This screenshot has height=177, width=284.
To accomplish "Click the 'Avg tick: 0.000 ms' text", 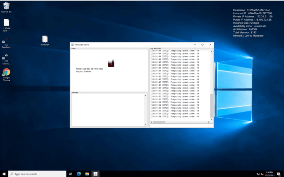I will click(84, 72).
